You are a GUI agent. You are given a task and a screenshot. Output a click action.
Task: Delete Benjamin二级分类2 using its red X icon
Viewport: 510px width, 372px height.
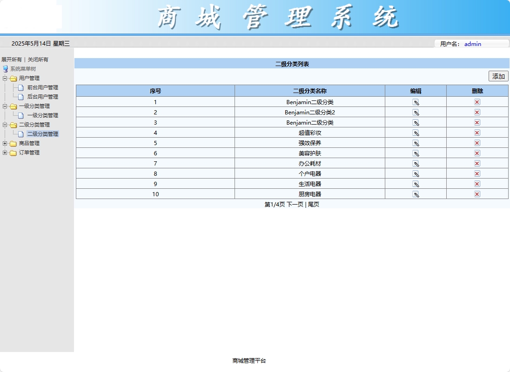click(x=476, y=112)
